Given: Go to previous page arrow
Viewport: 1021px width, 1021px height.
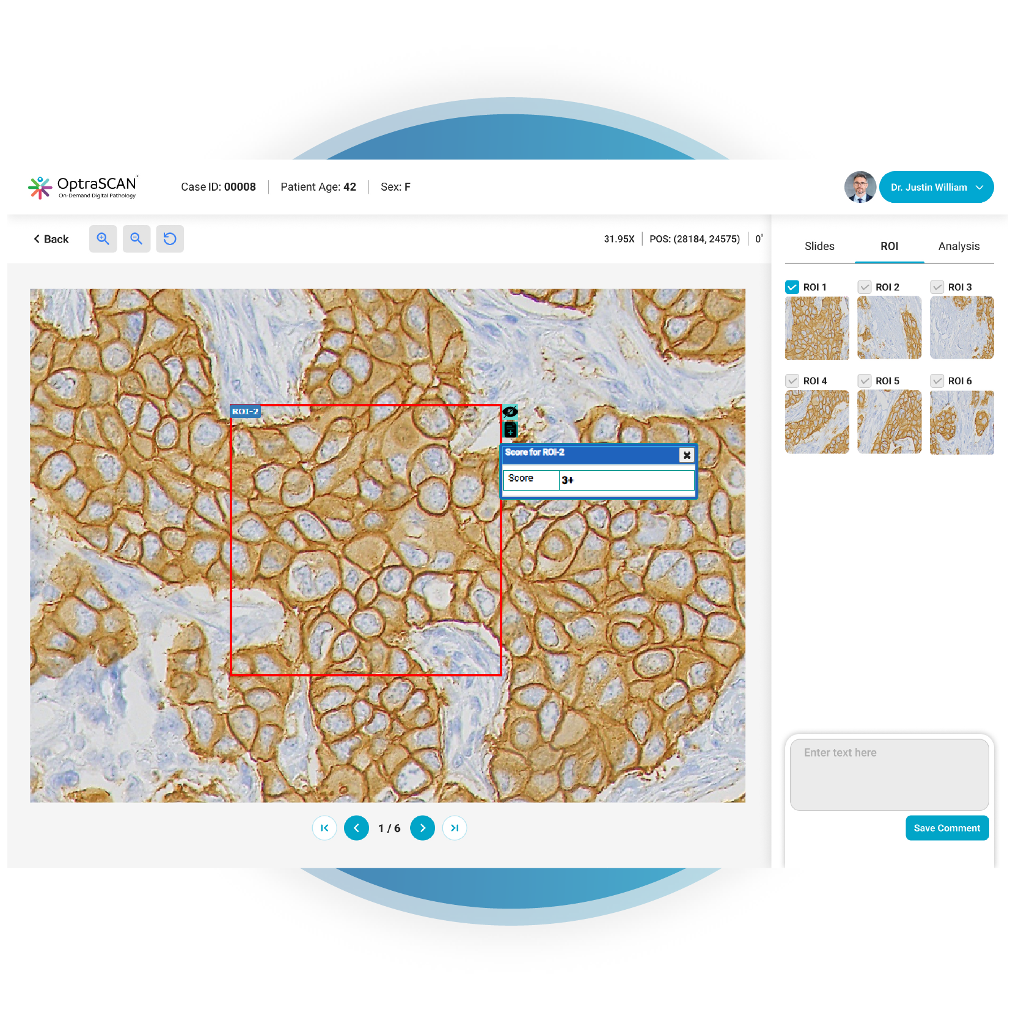Looking at the screenshot, I should (x=356, y=828).
